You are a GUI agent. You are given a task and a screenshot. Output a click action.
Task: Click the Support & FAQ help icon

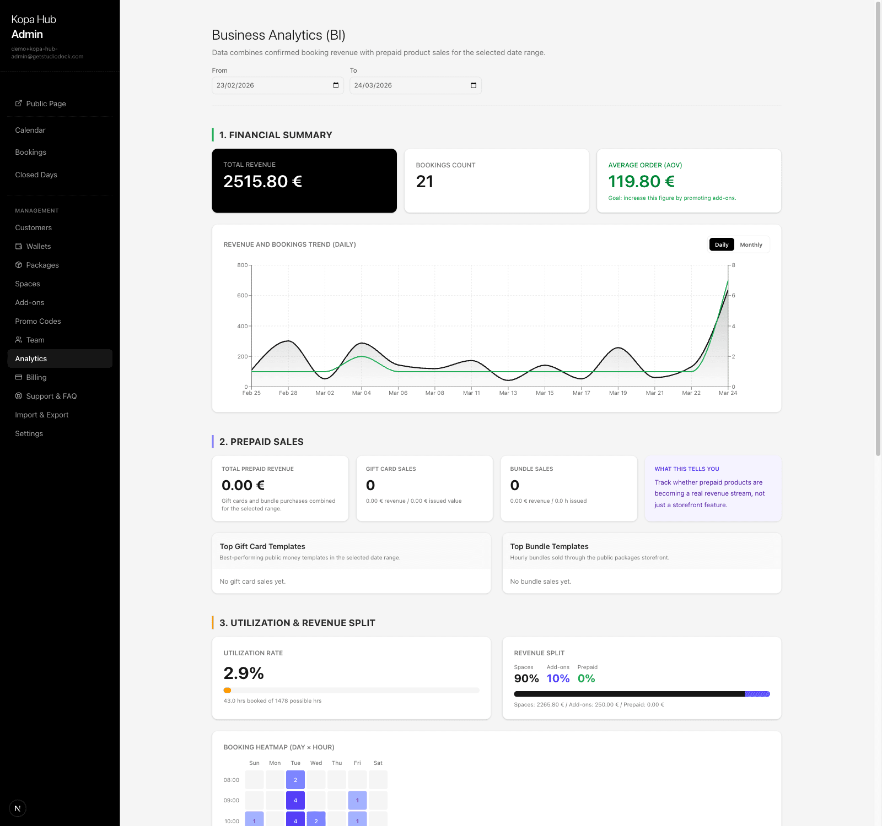point(19,396)
